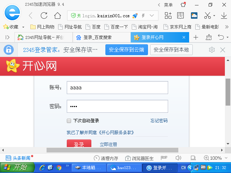Click the eye-mask mode icon
Screen dimensions: 231x173
coord(164,158)
